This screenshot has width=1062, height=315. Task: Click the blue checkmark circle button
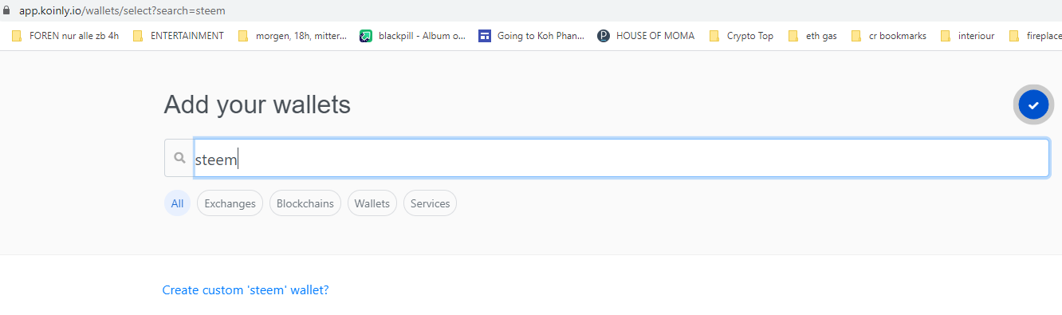tap(1033, 104)
